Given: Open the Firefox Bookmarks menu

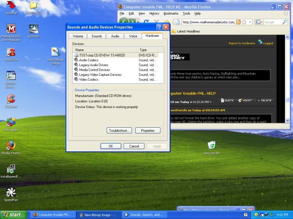Looking at the screenshot, I should (171, 14).
